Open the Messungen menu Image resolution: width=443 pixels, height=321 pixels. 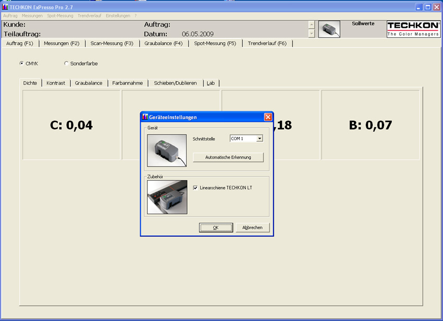coord(32,16)
